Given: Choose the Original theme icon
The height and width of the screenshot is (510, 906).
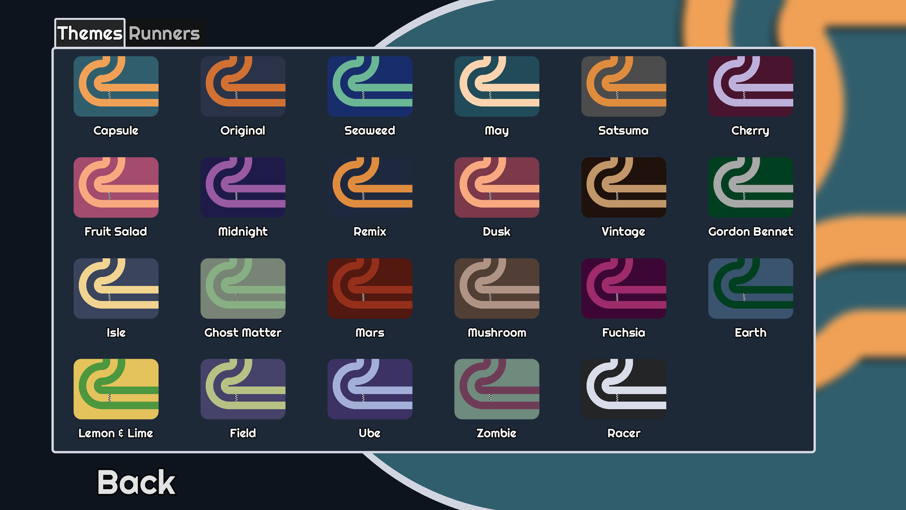Looking at the screenshot, I should 243,86.
